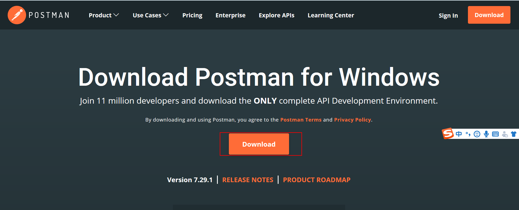This screenshot has height=210, width=519.
Task: Open the soft keyboard icon in IME bar
Action: [x=495, y=134]
